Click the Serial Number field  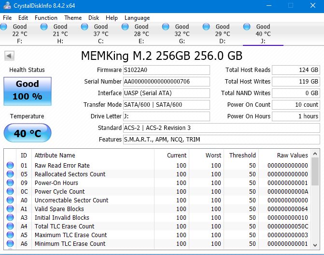(x=167, y=82)
